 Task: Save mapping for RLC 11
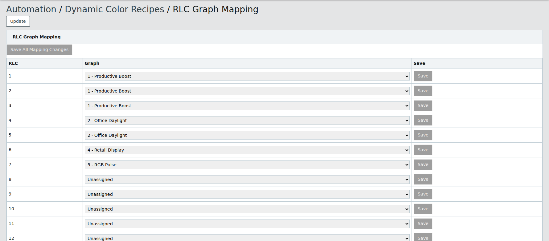(x=423, y=223)
